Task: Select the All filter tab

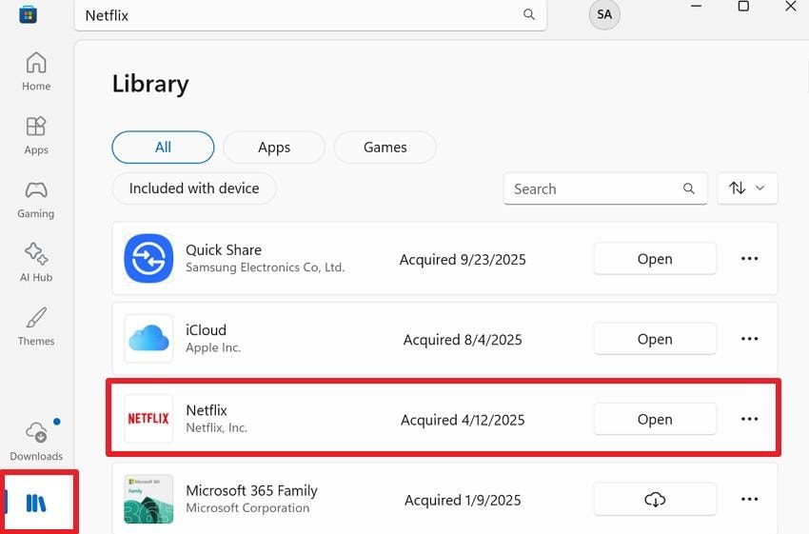Action: pyautogui.click(x=163, y=147)
